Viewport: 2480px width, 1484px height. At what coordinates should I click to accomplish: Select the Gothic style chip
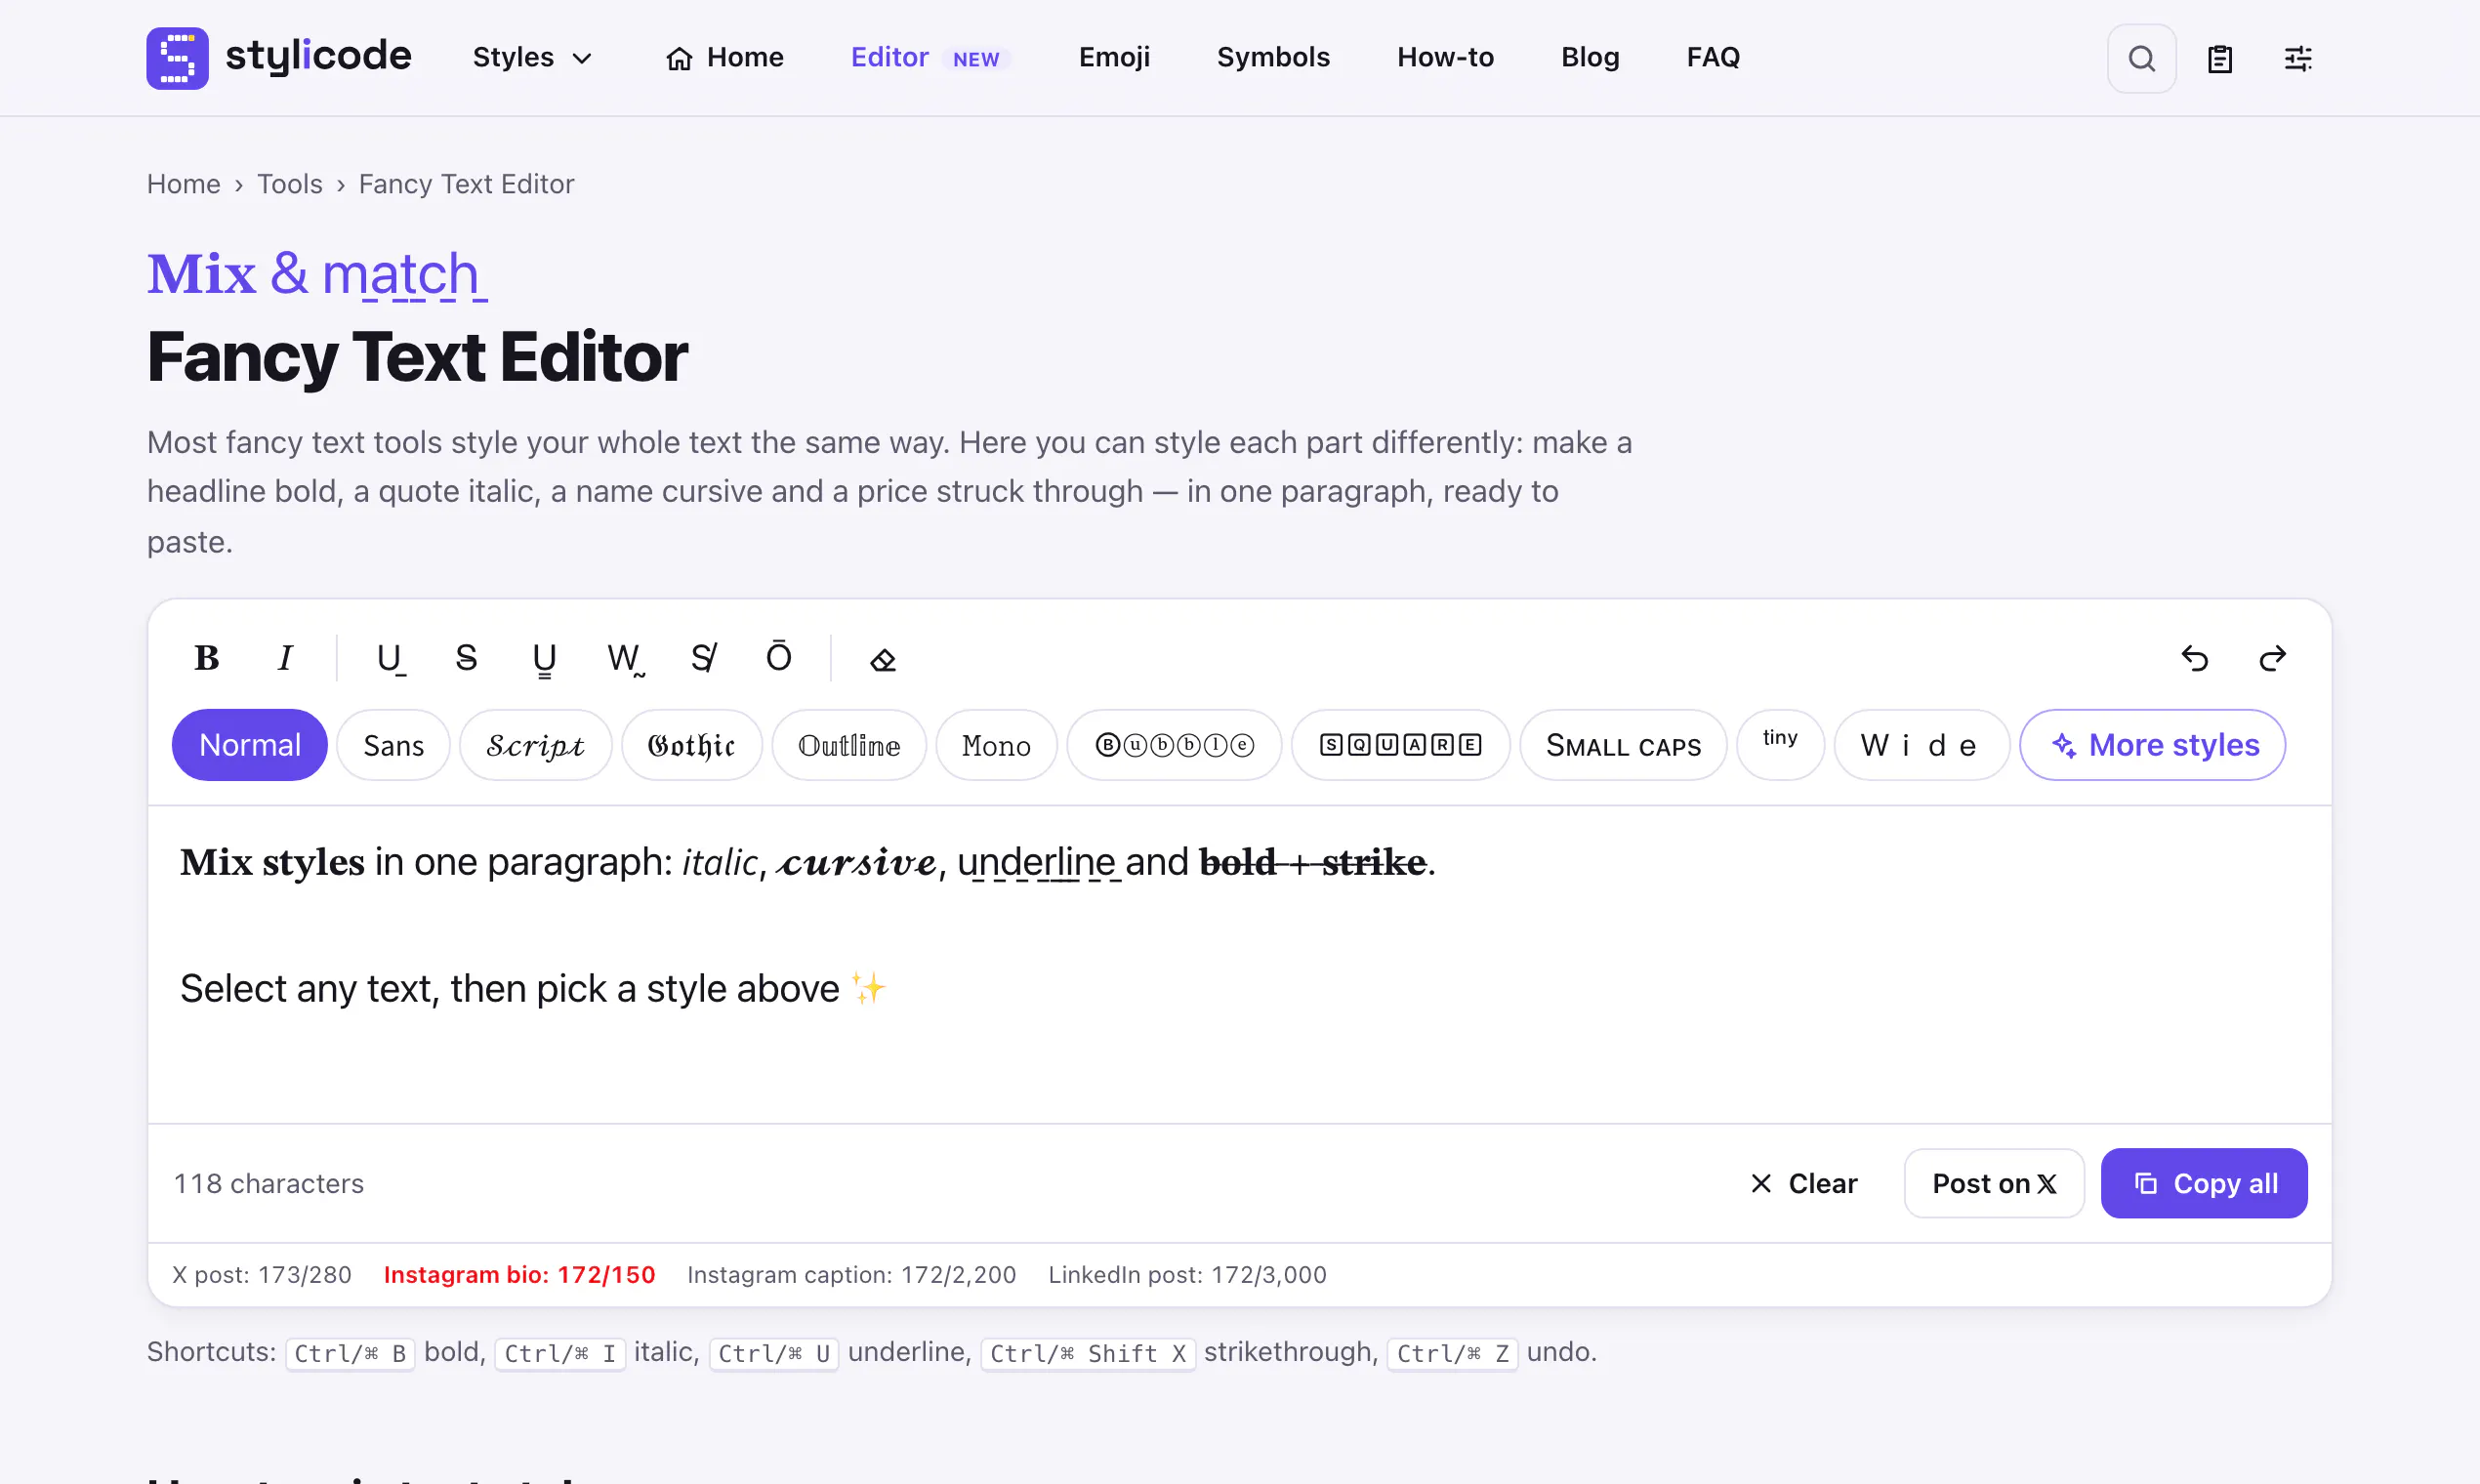[x=691, y=745]
